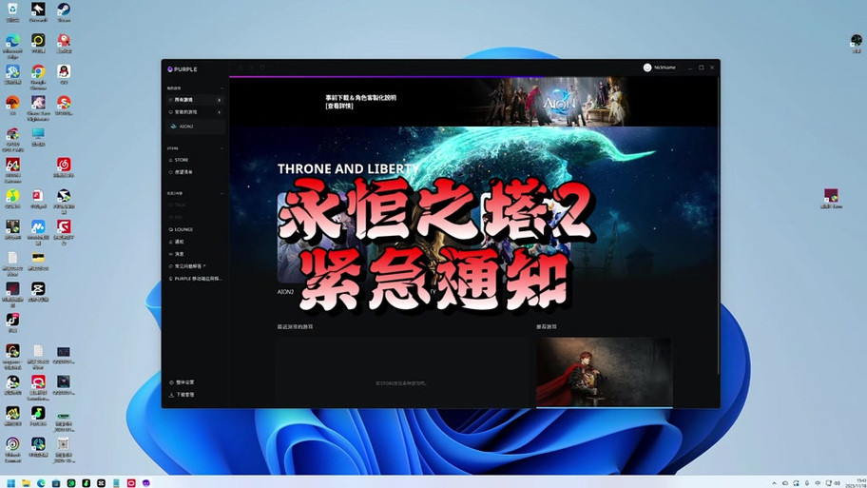The height and width of the screenshot is (488, 867).
Task: Open AION2 in the sidebar game list
Action: (195, 127)
